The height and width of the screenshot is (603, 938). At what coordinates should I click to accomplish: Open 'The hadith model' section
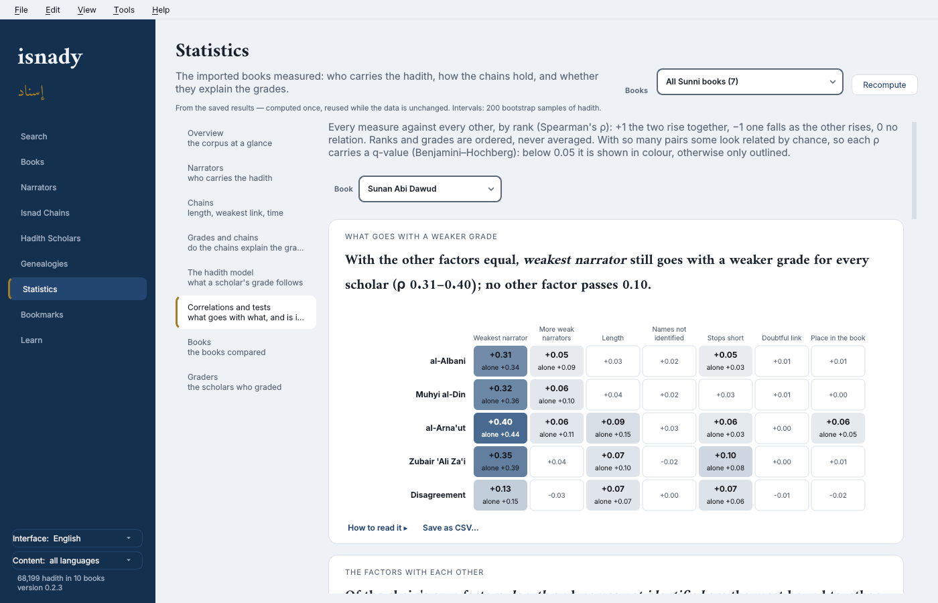point(246,277)
